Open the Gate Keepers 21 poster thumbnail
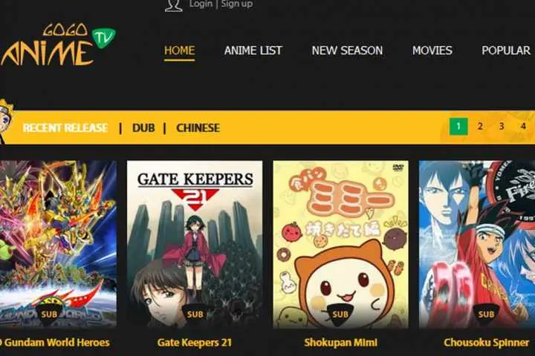Viewport: 535px width, 356px height. 195,244
